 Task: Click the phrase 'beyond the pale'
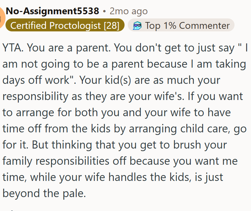tap(44, 193)
